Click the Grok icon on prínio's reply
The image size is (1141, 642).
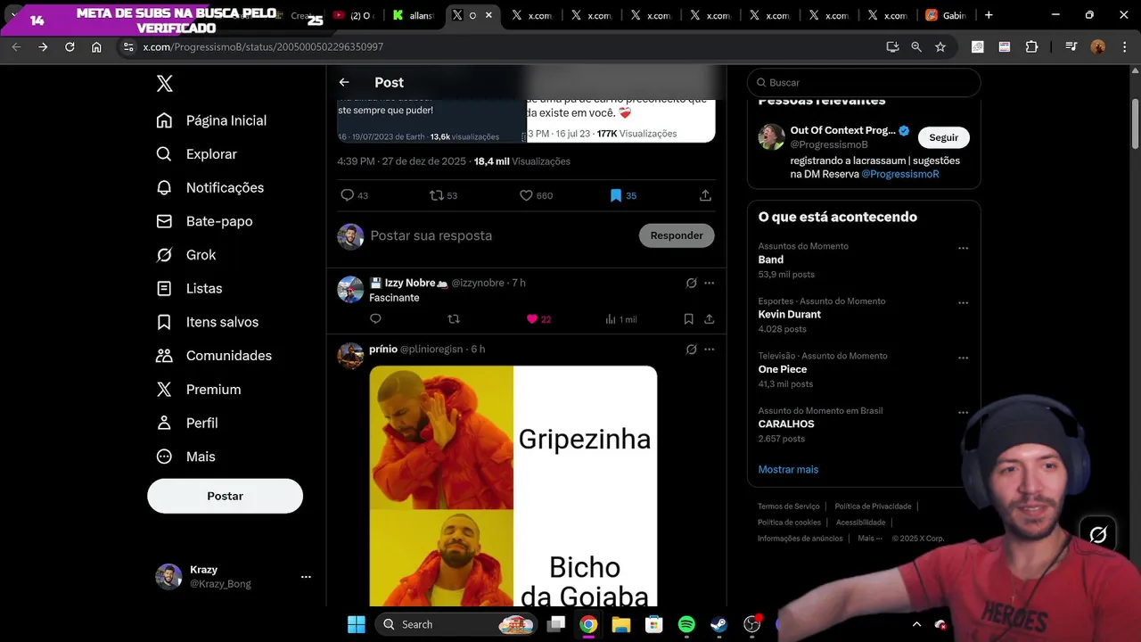[691, 350]
